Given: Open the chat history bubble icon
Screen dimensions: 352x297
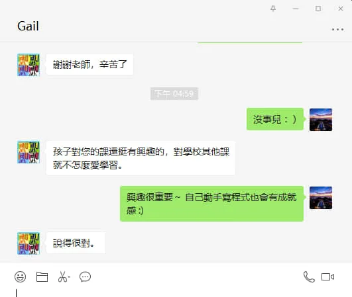Looking at the screenshot, I should [85, 277].
